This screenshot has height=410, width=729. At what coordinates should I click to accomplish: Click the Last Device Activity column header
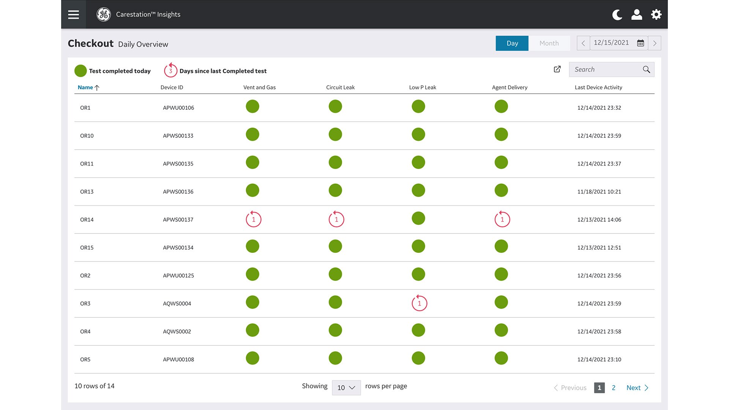(x=598, y=87)
